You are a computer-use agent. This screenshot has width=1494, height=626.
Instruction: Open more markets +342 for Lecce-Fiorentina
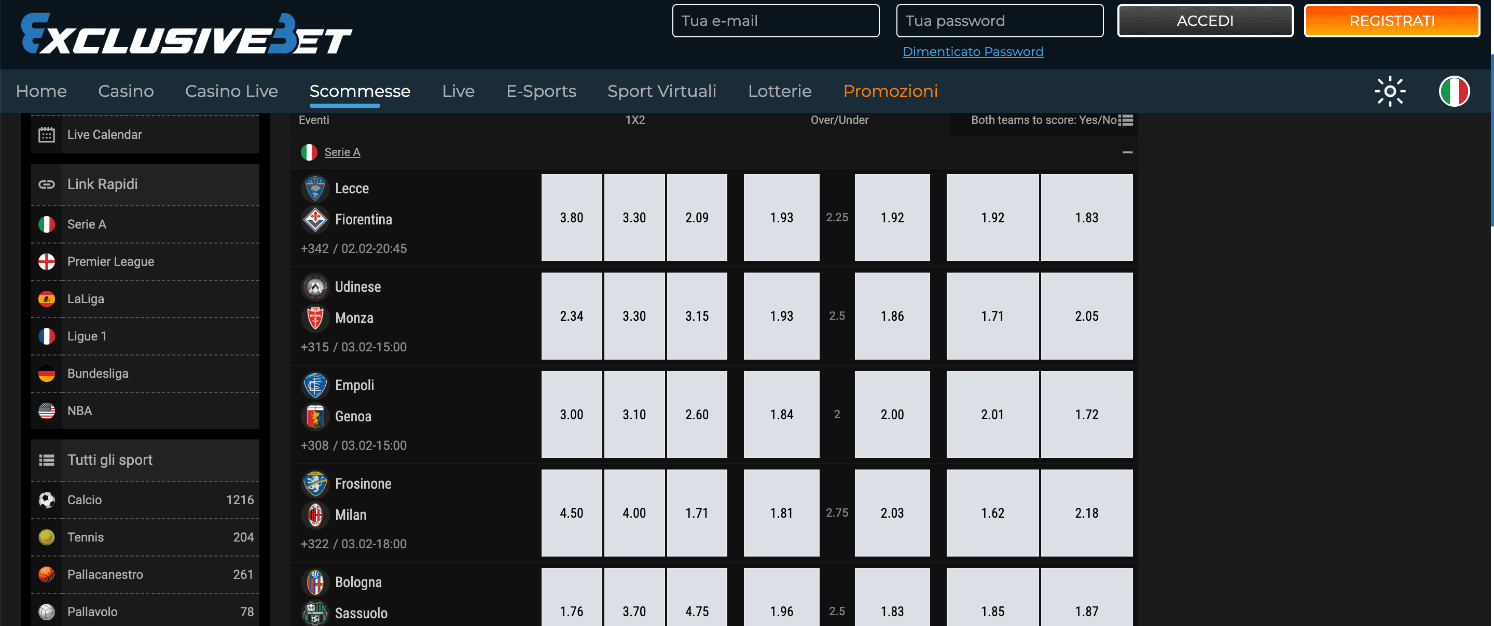314,249
